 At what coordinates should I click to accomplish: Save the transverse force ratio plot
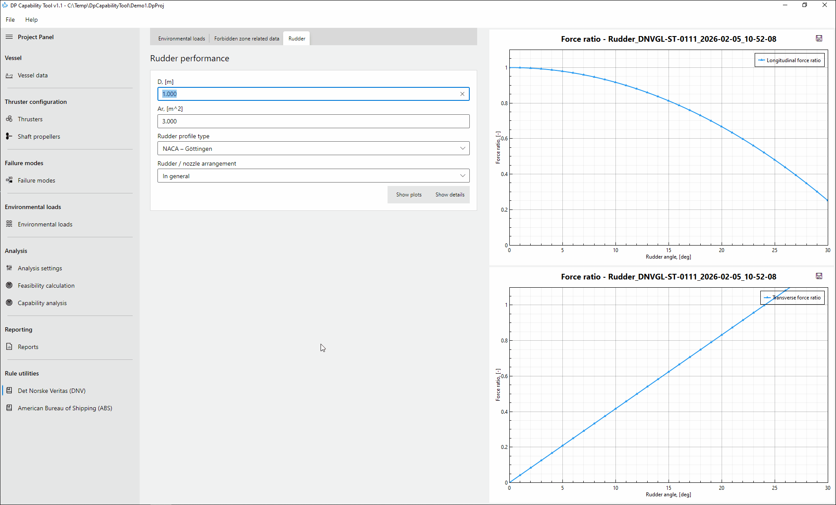819,276
